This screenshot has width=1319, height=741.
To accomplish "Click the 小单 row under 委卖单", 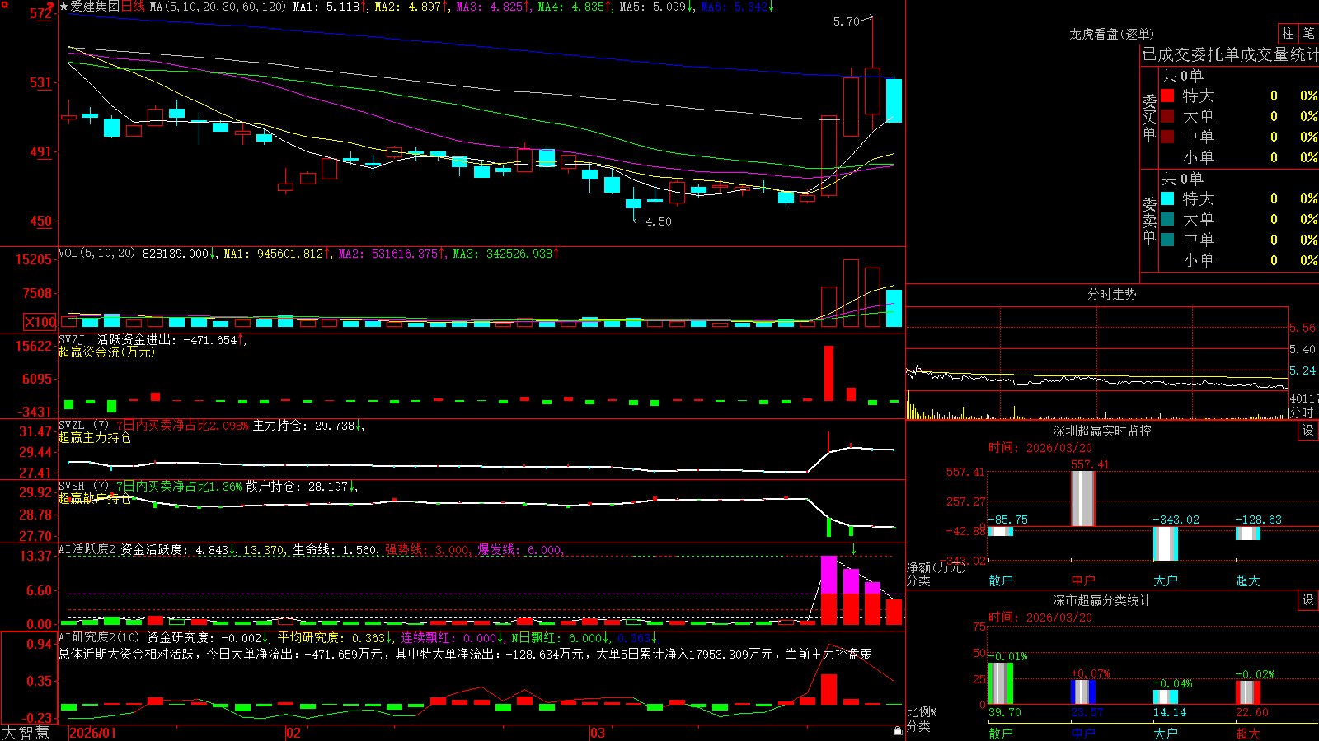I will [x=1239, y=260].
